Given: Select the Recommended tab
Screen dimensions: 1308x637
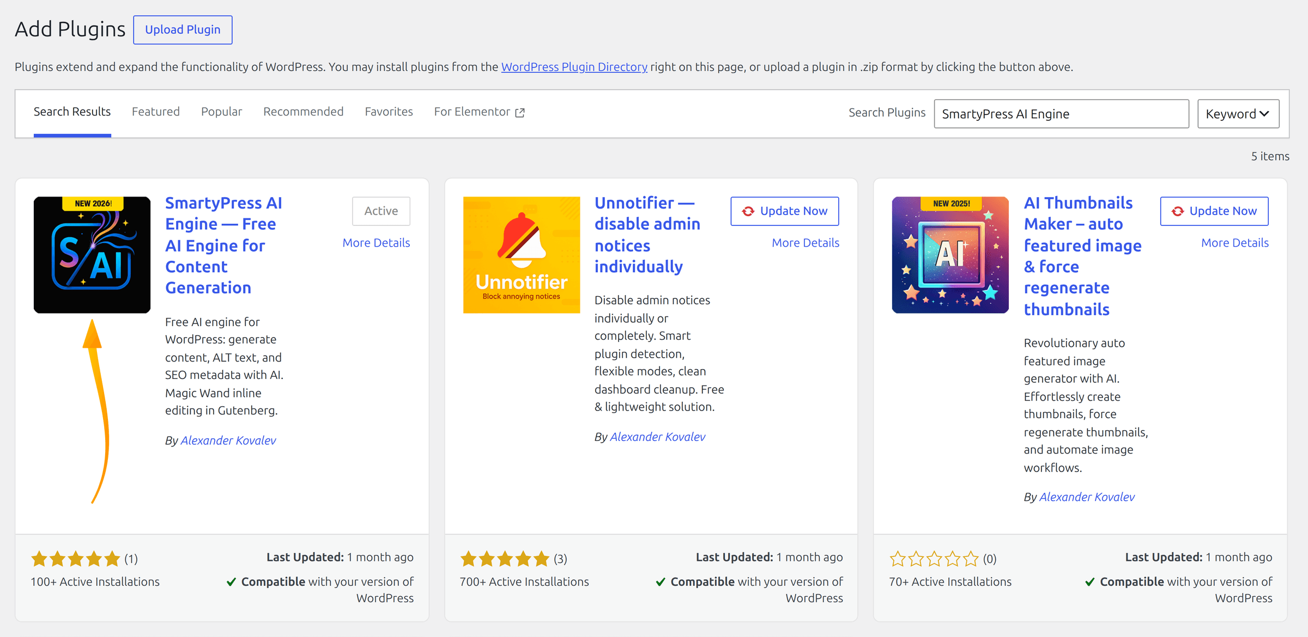Looking at the screenshot, I should coord(303,112).
